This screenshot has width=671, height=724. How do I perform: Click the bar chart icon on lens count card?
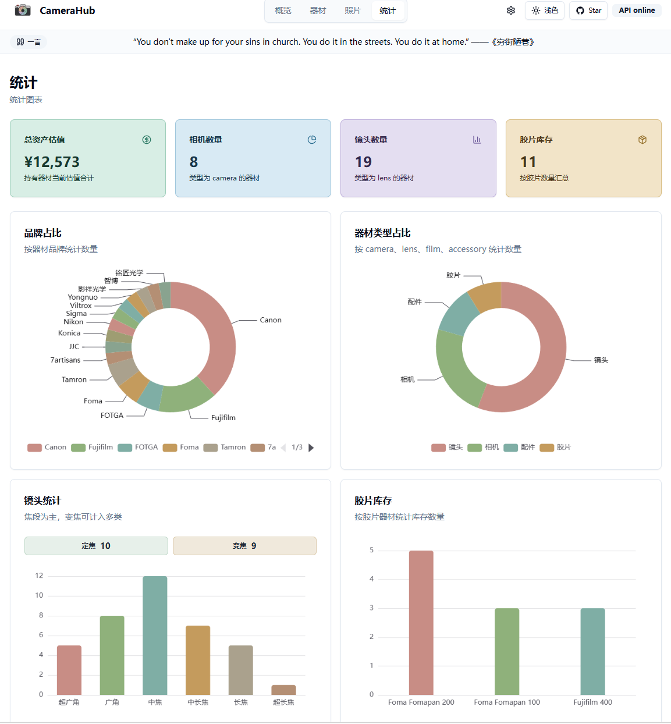pyautogui.click(x=477, y=140)
